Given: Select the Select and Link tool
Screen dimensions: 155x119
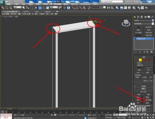Looking at the screenshot, I should (x=3, y=8).
